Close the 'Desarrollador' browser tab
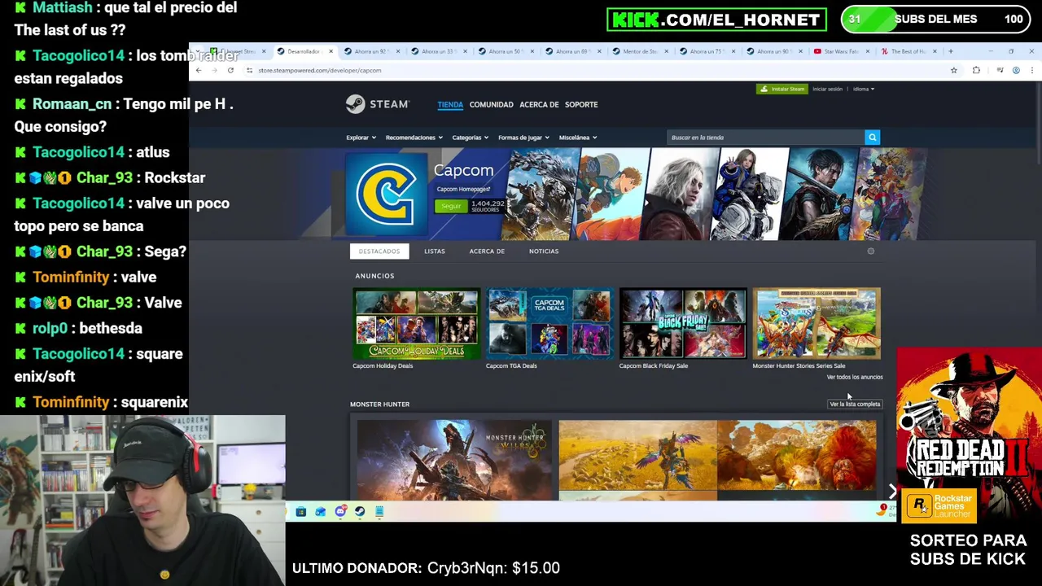 (x=331, y=51)
